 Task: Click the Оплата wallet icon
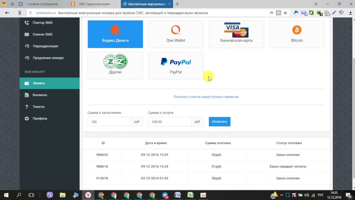tap(27, 83)
